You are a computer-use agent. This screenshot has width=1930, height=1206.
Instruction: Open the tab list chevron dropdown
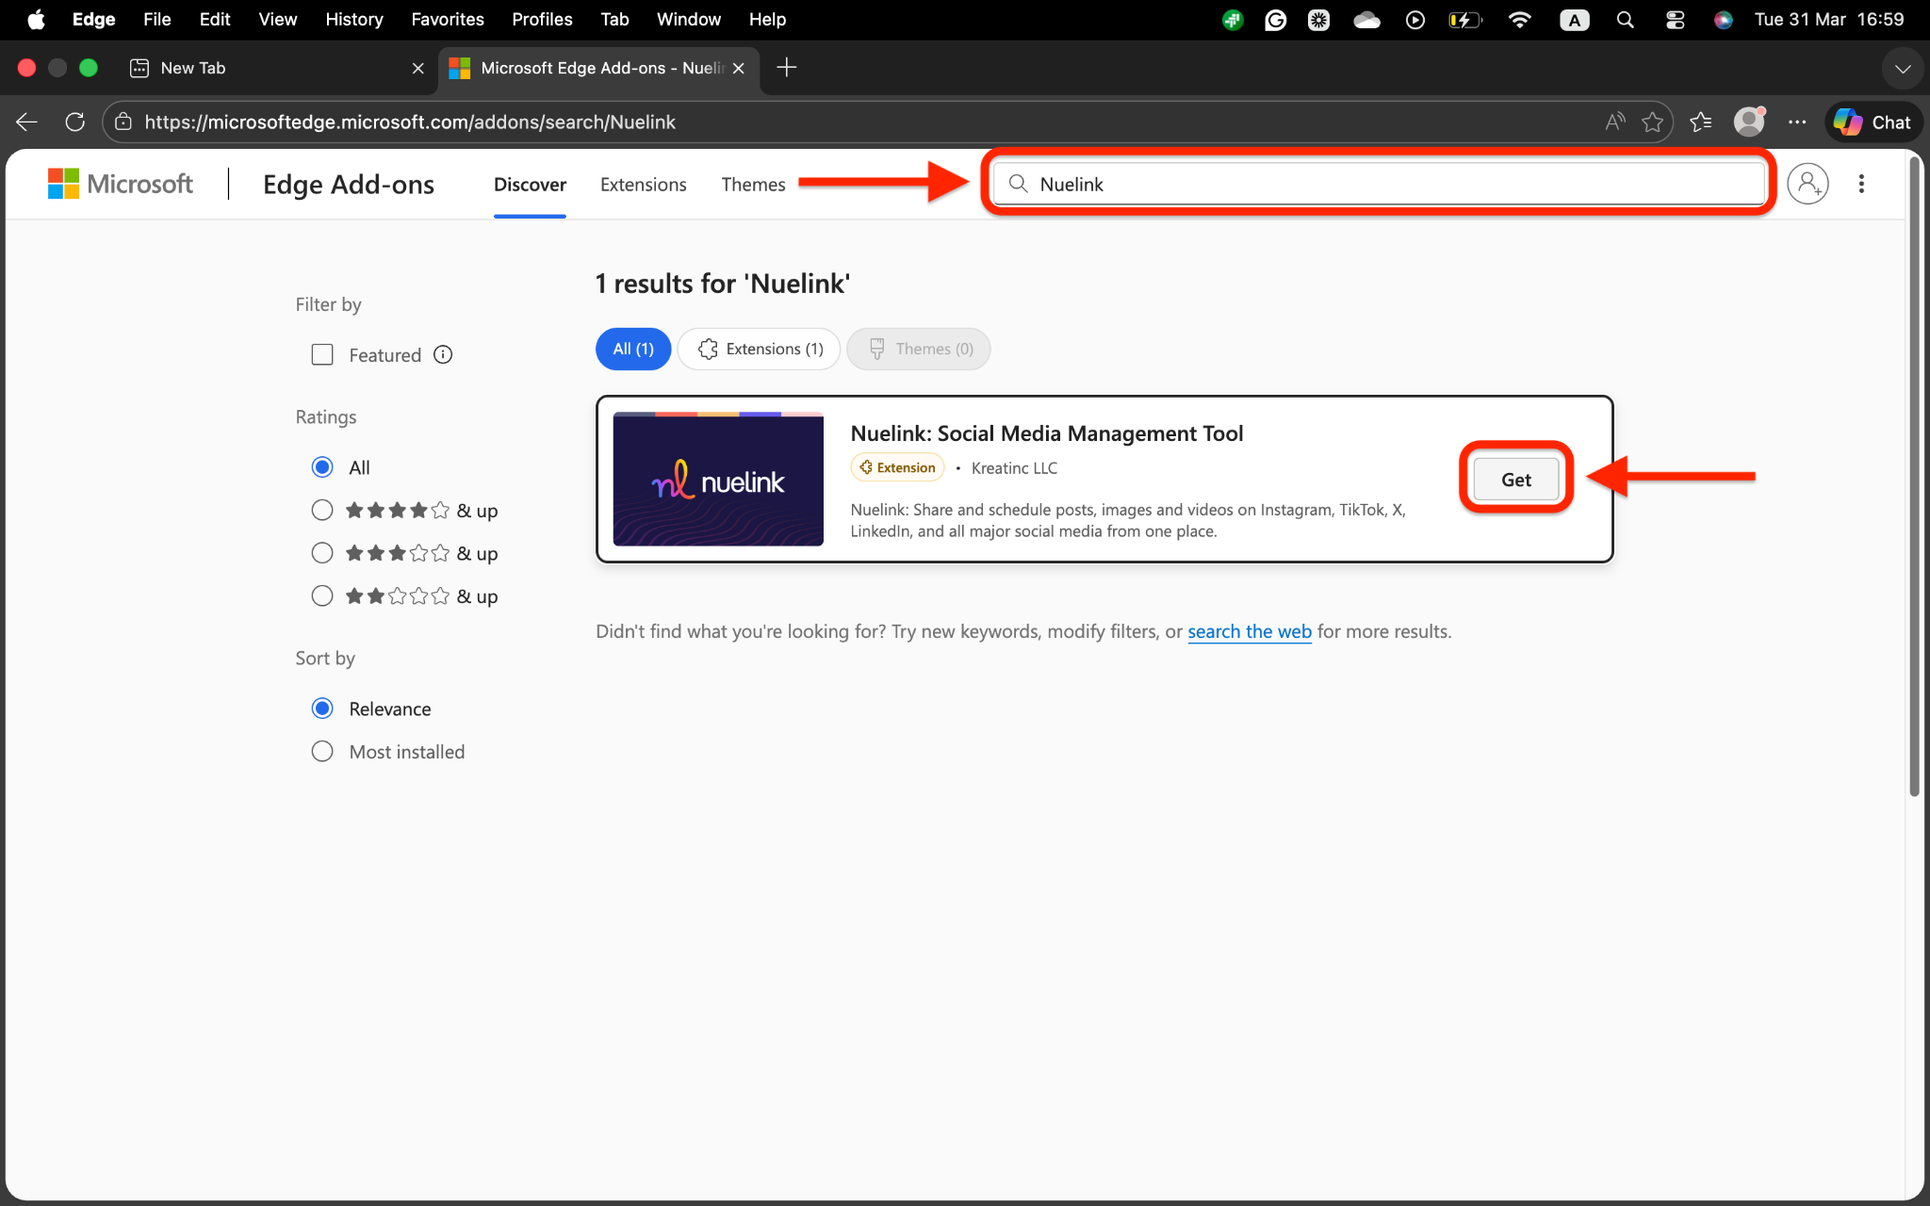point(1903,68)
